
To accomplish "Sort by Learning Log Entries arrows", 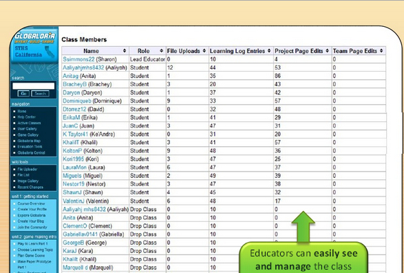I will (x=269, y=51).
